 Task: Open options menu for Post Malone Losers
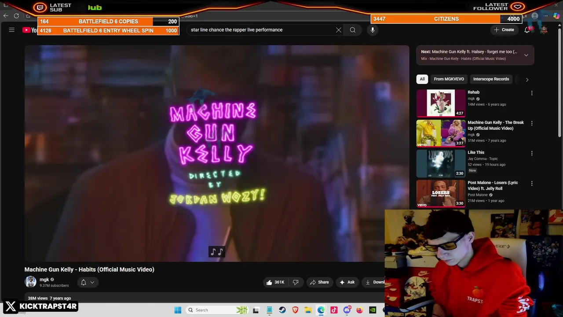pyautogui.click(x=532, y=183)
